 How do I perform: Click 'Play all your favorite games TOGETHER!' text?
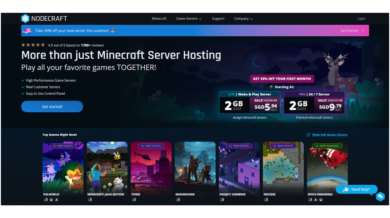pos(89,68)
